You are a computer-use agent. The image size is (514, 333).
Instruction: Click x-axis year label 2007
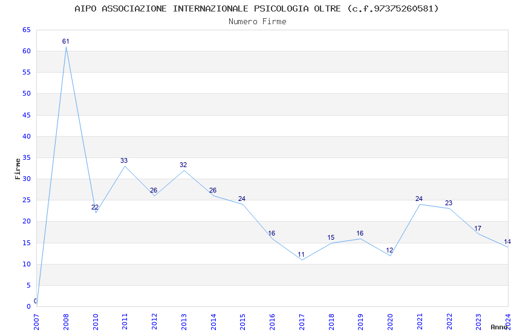tap(36, 322)
